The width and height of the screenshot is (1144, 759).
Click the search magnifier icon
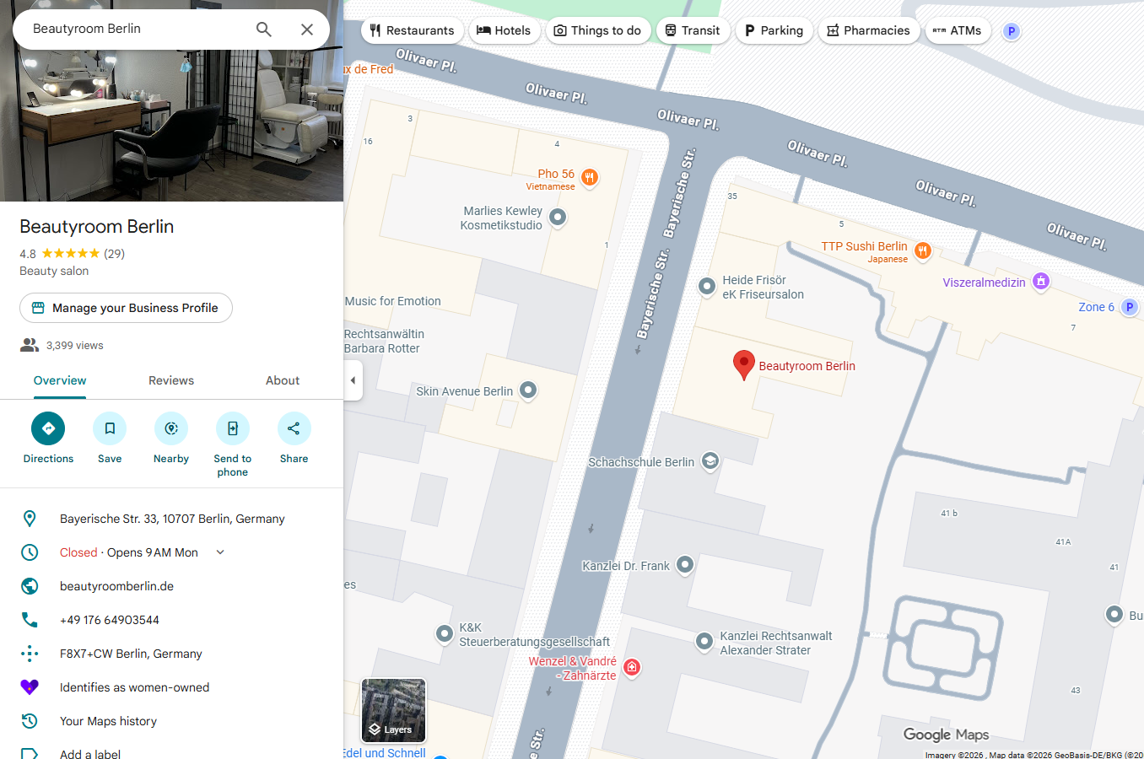coord(264,30)
